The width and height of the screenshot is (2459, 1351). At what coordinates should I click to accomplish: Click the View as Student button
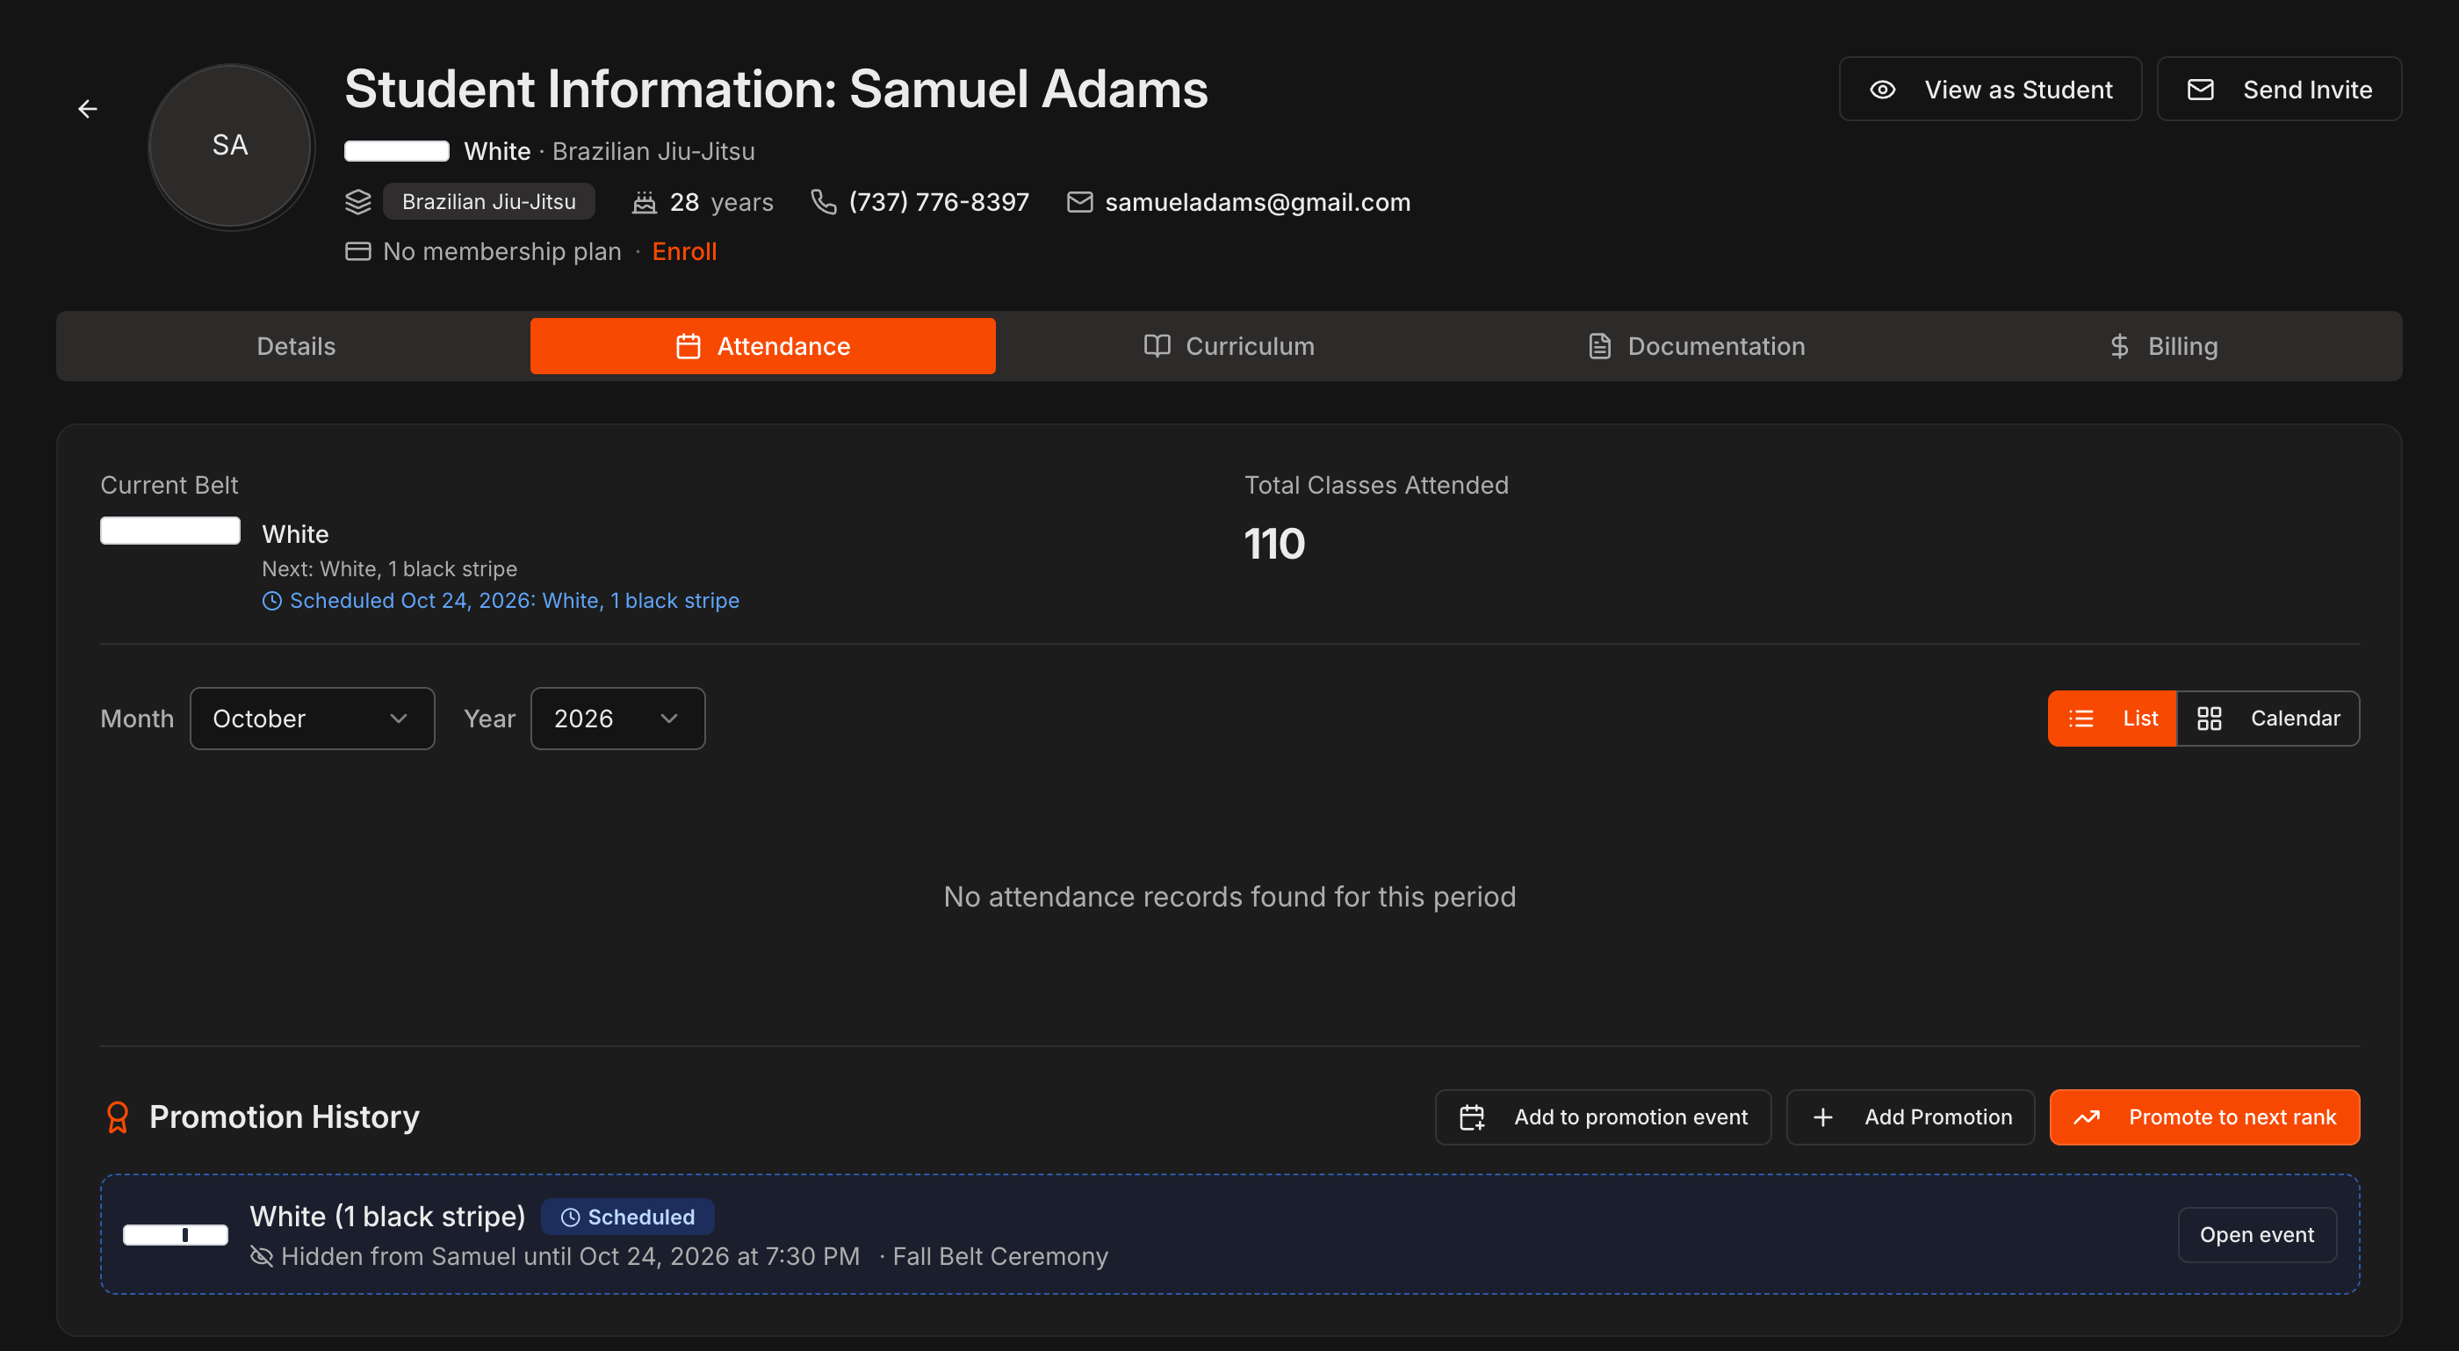pyautogui.click(x=1990, y=89)
